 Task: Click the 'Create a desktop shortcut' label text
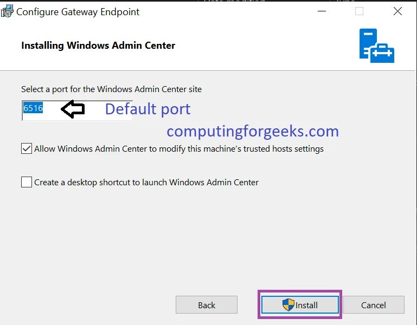point(146,183)
